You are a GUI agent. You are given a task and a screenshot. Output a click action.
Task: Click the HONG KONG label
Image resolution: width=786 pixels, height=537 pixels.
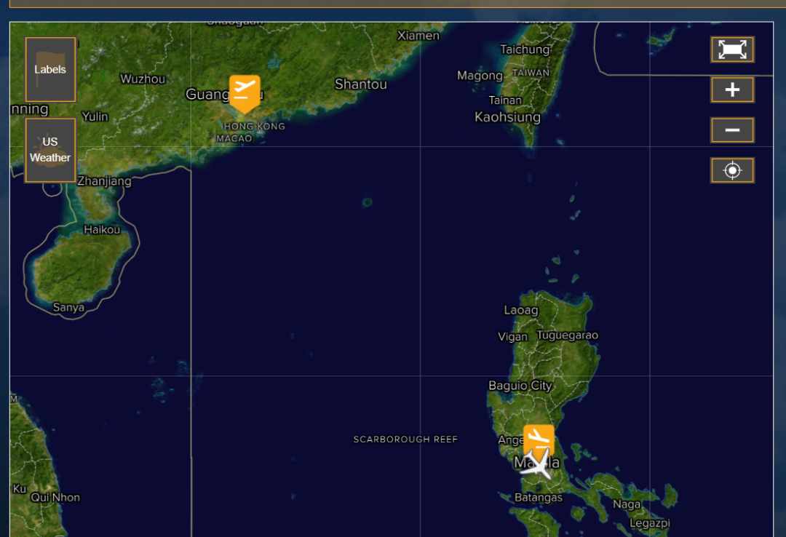[x=255, y=127]
